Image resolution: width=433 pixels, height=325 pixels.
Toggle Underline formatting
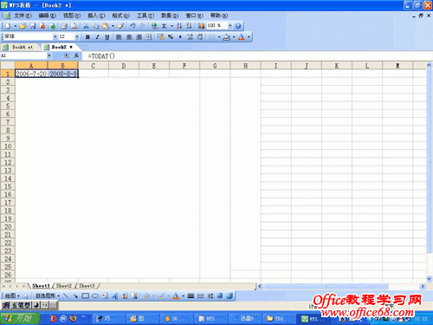(107, 37)
